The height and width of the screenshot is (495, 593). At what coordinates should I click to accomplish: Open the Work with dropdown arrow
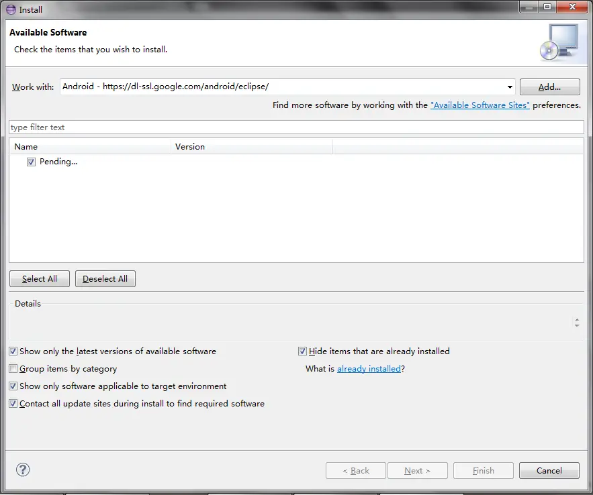click(x=510, y=87)
